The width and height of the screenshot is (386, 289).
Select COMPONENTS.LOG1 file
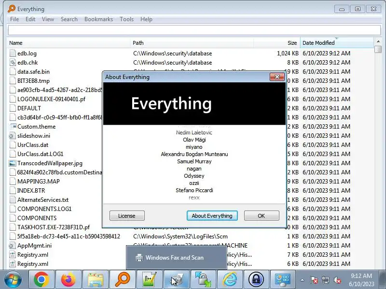coord(44,209)
